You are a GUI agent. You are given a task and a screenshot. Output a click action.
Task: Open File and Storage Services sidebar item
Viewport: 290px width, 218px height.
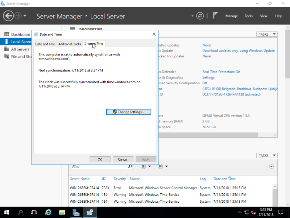pos(17,57)
